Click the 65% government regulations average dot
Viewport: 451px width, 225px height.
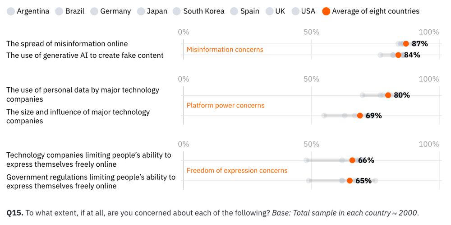click(x=350, y=181)
